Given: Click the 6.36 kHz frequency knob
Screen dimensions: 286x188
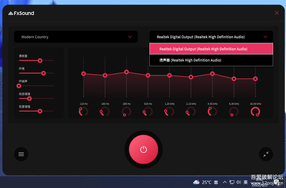Looking at the screenshot, I should tap(234, 112).
